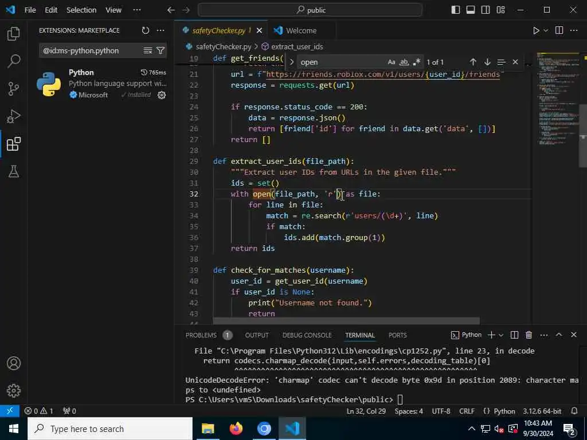Screen dimensions: 587x440
Task: Open the Manage gear in activity bar
Action: click(x=14, y=391)
